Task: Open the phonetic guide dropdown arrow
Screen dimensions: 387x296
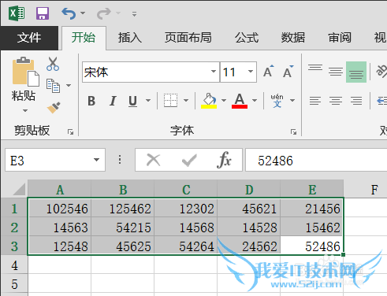Action: 292,101
